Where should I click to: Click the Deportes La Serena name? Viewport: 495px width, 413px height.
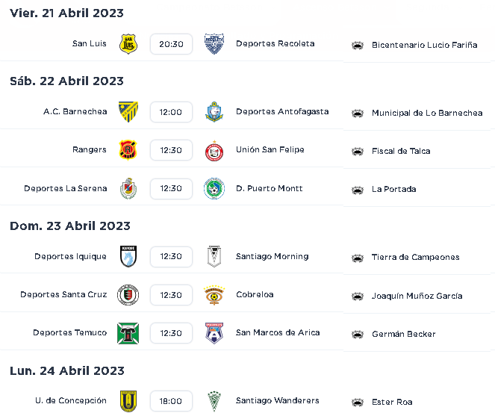[x=66, y=188]
